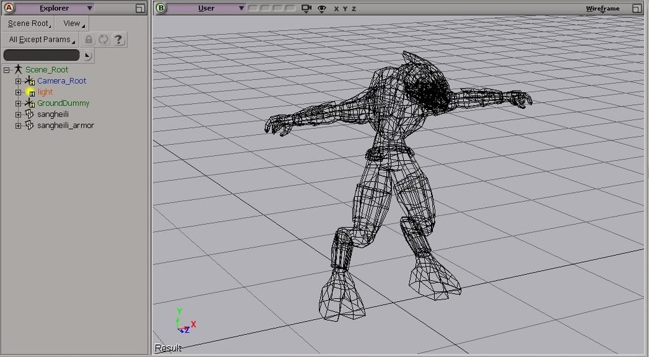
Task: Click the arrow button beside search field
Action: click(87, 55)
